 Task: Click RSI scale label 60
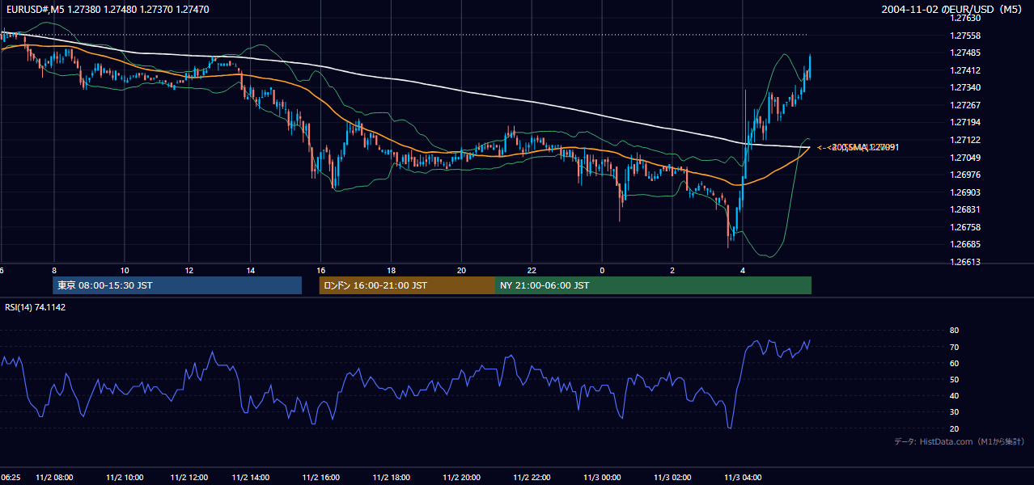point(954,363)
